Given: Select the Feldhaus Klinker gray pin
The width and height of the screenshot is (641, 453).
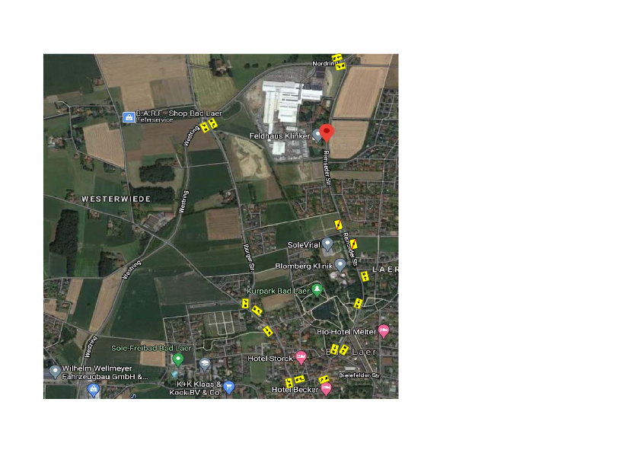Looking at the screenshot, I should [317, 136].
